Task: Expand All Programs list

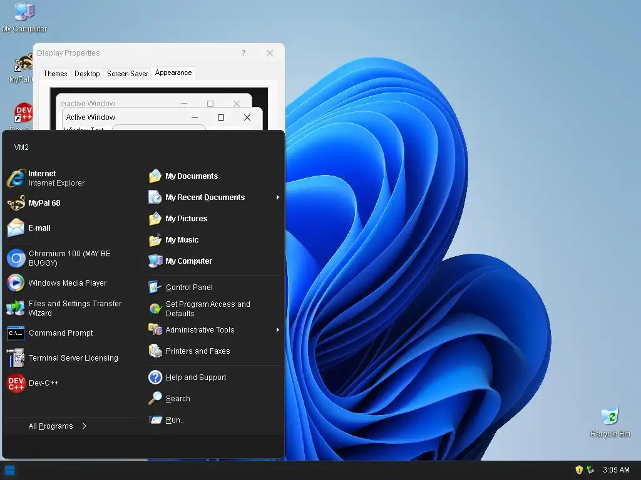Action: point(58,426)
